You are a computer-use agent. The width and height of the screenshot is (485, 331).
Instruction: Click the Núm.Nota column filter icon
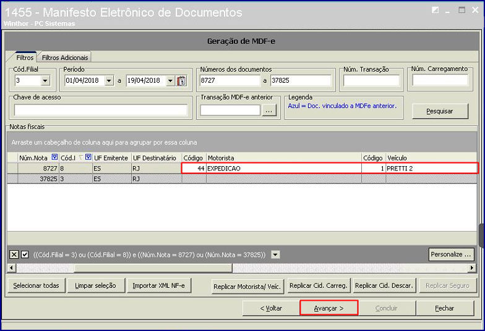54,157
